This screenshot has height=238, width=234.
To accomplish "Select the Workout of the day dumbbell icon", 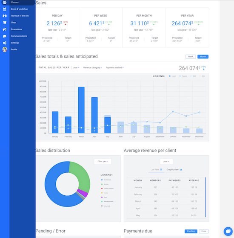I will coord(5,16).
